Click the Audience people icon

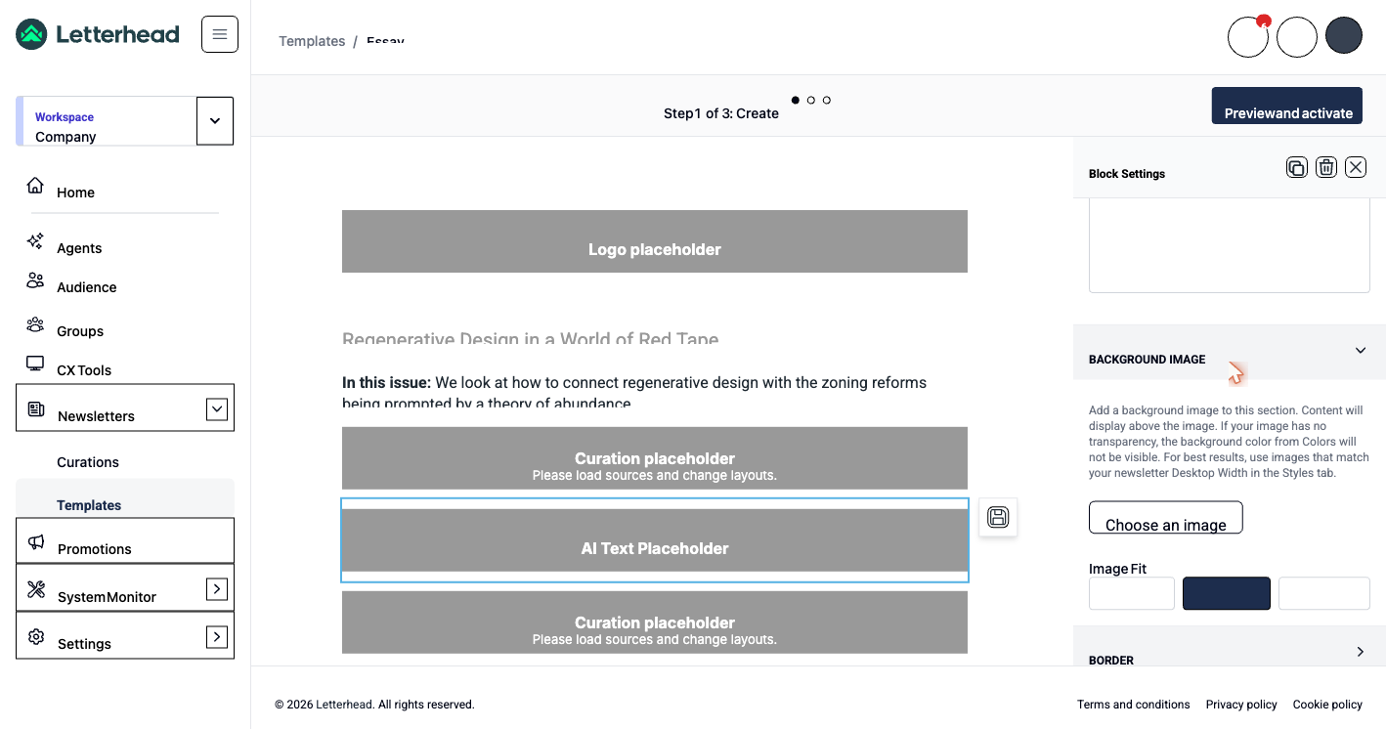point(35,281)
